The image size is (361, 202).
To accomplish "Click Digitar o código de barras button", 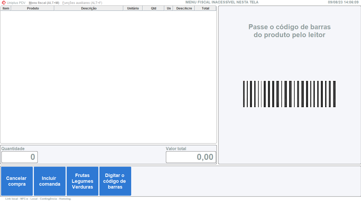I will point(115,181).
